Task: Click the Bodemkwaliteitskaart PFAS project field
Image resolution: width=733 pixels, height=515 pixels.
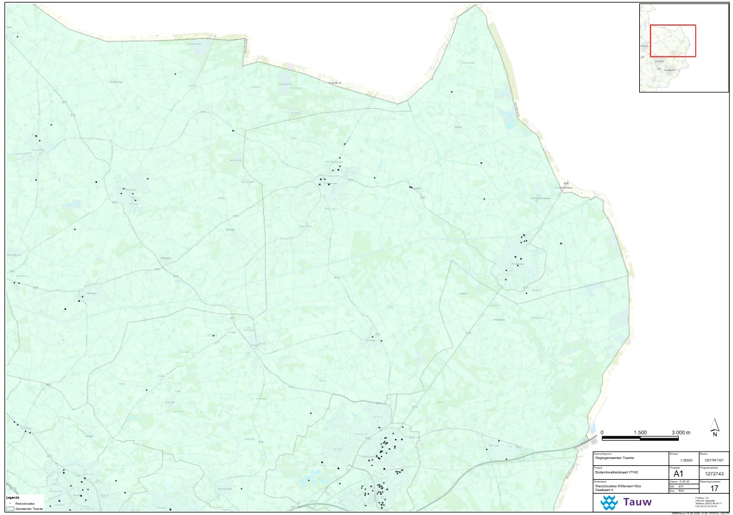Action: point(619,473)
